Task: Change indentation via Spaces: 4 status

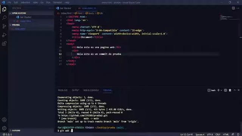Action: tap(200, 134)
